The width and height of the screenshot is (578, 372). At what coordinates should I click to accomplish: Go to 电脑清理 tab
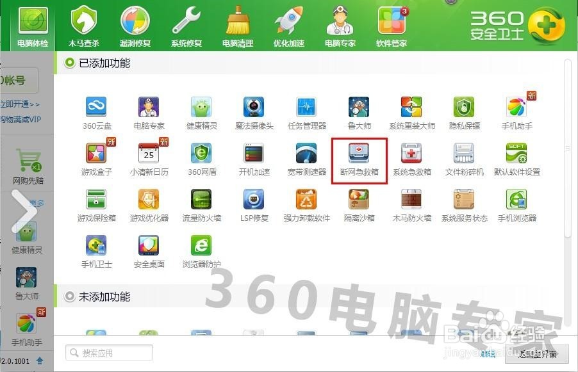click(x=238, y=28)
